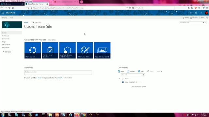Open the Working on a deadline tile
The image size is (209, 117).
(50, 50)
